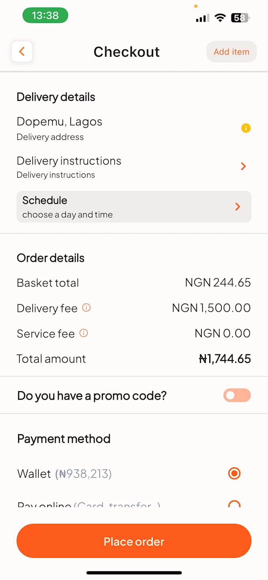Open the yellow delivery address info icon
Image resolution: width=268 pixels, height=580 pixels.
(246, 128)
